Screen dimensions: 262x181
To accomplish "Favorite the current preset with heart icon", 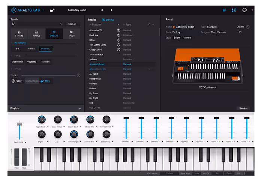I will click(240, 32).
